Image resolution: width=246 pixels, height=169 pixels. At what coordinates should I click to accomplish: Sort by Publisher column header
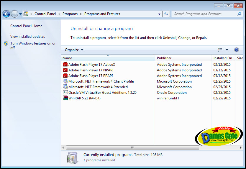pos(183,58)
